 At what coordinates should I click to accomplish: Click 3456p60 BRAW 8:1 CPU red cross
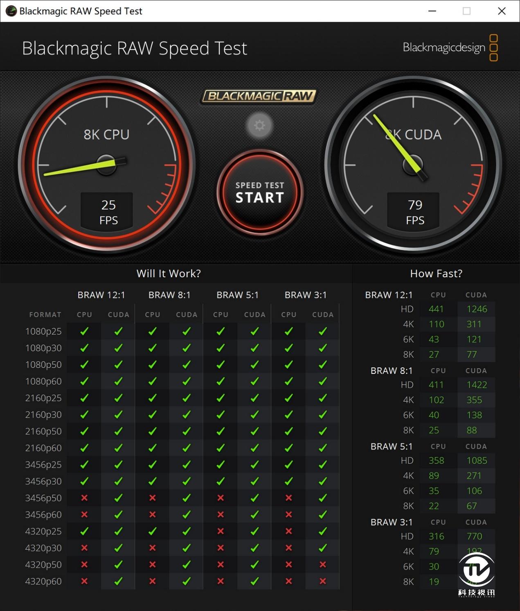point(153,515)
